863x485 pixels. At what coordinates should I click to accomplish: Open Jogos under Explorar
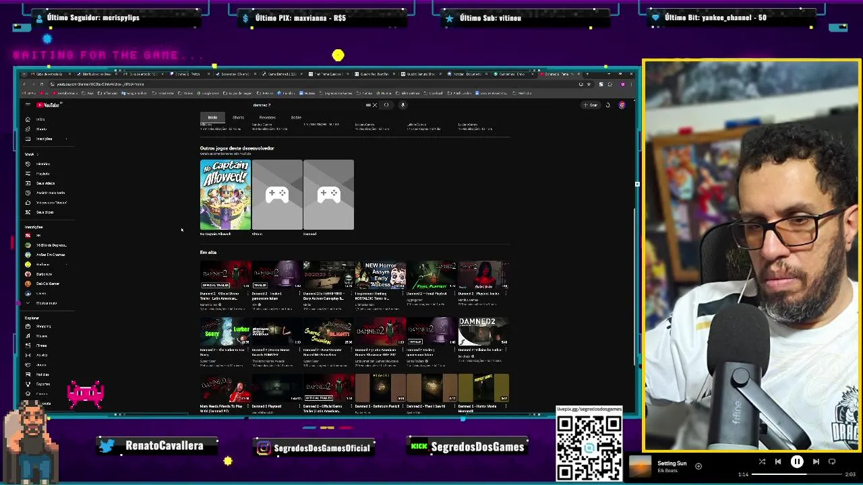point(41,364)
